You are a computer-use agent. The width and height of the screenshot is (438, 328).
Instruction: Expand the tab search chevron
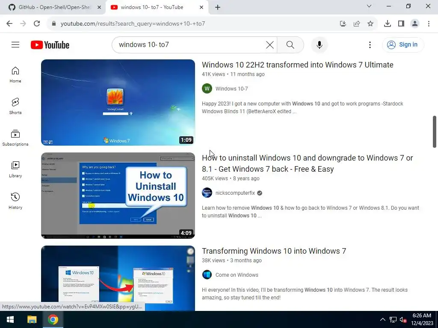pyautogui.click(x=369, y=6)
